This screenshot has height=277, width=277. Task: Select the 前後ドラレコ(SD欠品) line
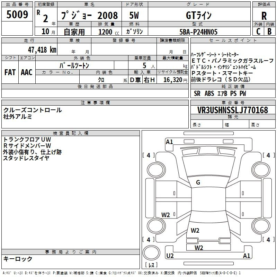tap(221, 80)
